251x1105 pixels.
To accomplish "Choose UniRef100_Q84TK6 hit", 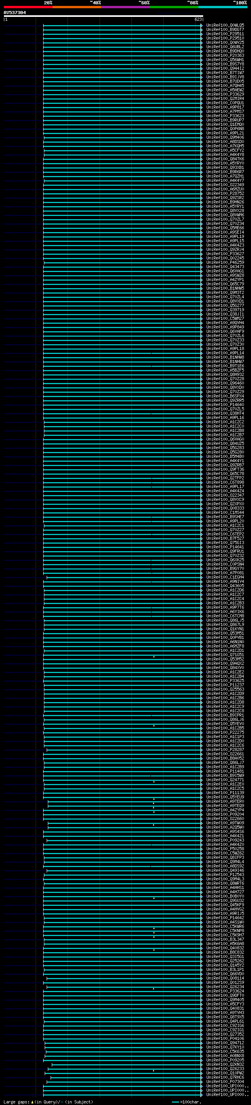I will point(225,159).
